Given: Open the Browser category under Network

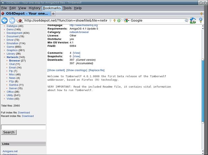Looking at the screenshot, I should click(15, 60).
